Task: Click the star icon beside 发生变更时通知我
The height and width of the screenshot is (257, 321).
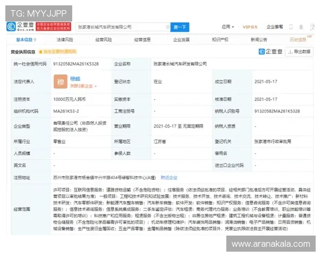Action: (x=41, y=52)
